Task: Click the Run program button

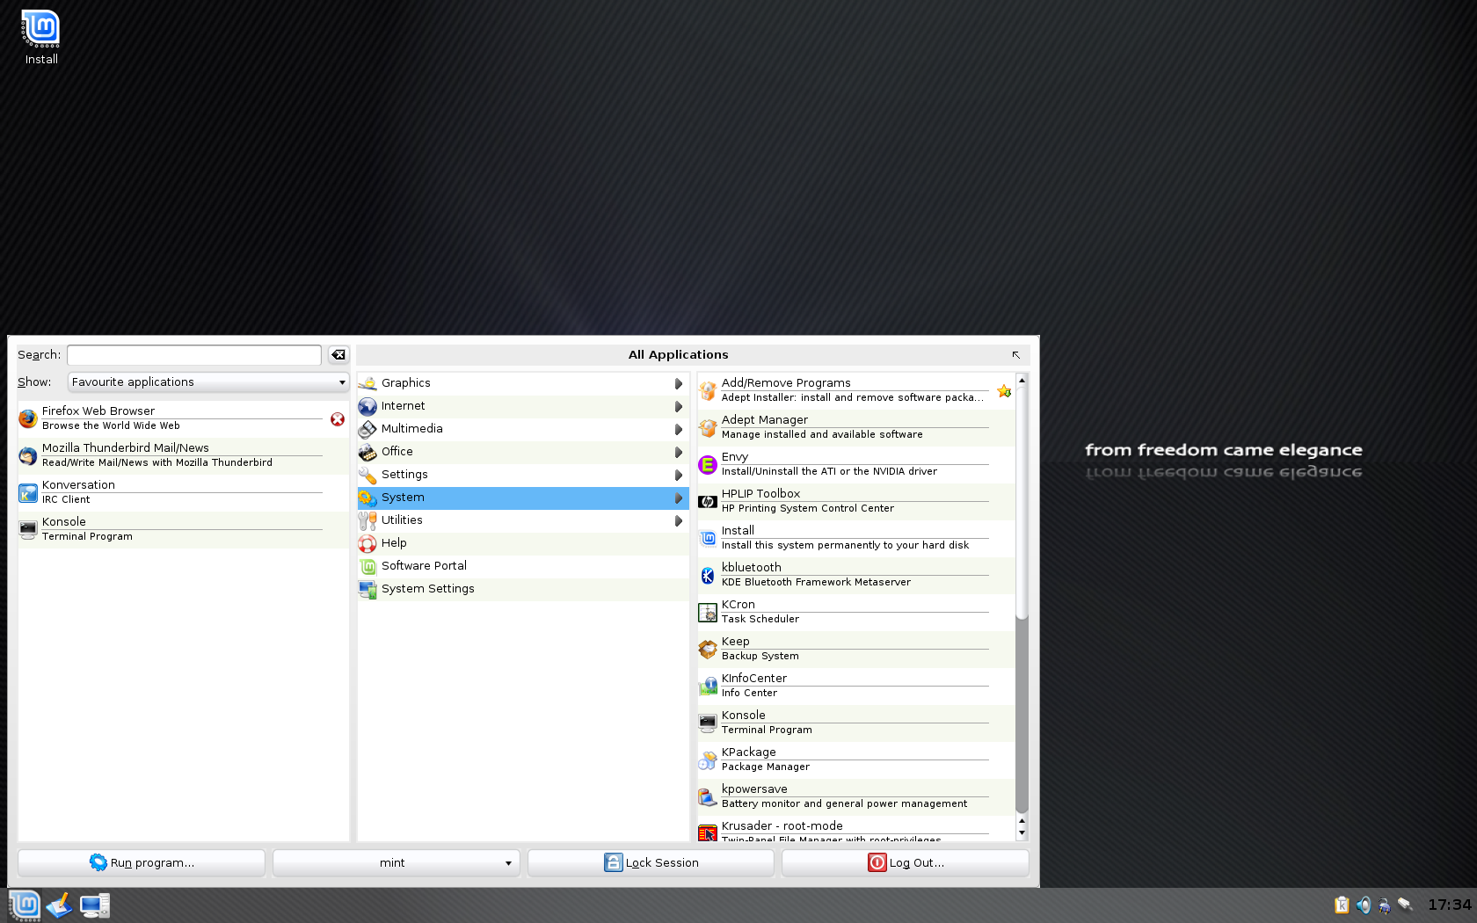Action: click(141, 863)
